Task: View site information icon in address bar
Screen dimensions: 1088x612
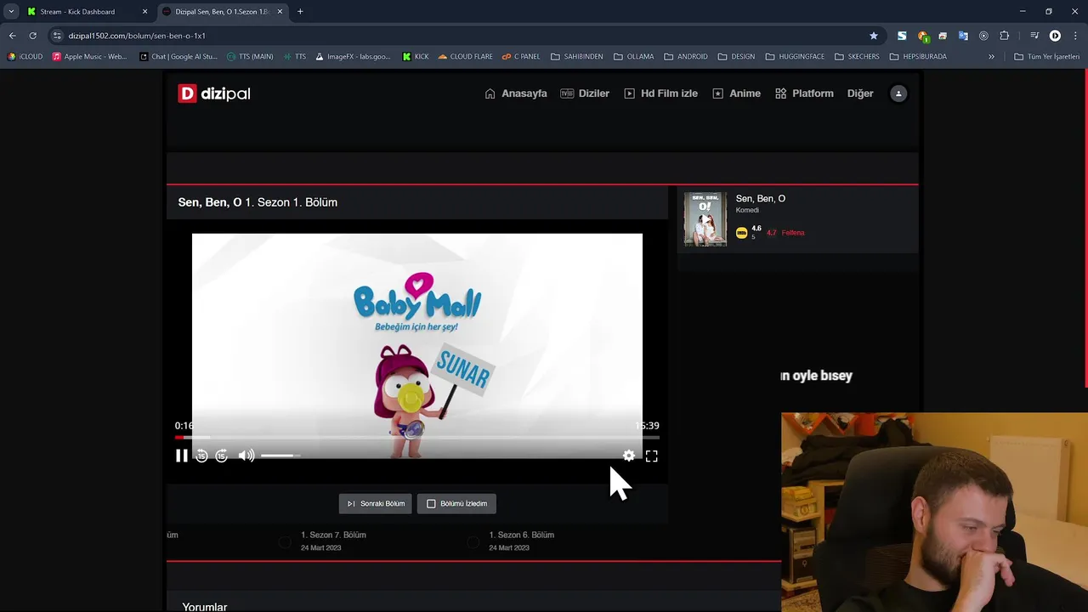Action: coord(57,36)
